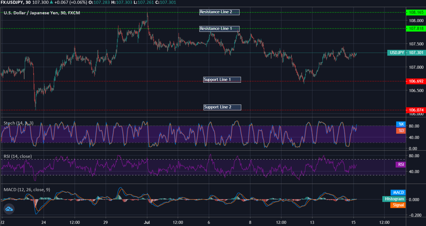This screenshot has width=426, height=226.
Task: Click the TradingView cloud logo icon
Action: pyautogui.click(x=9, y=209)
